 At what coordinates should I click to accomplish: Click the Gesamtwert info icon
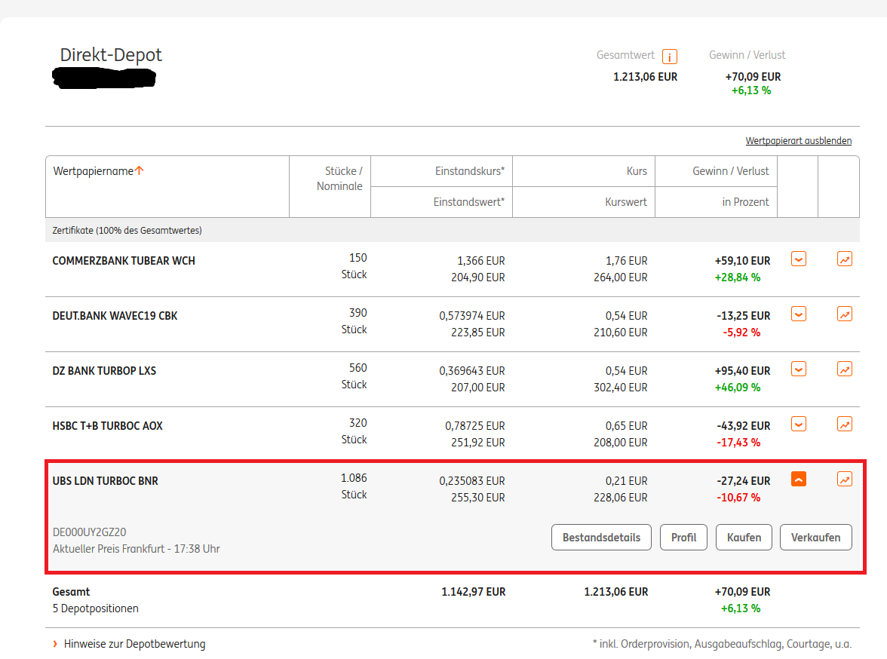pos(669,57)
